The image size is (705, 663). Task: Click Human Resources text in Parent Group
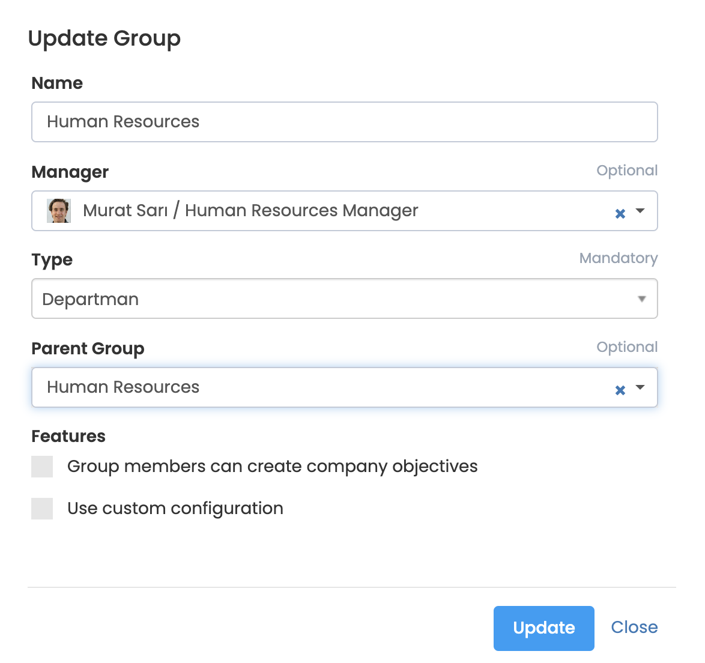tap(123, 387)
